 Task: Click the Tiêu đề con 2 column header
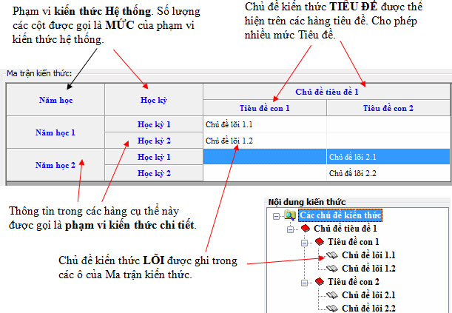[x=388, y=108]
